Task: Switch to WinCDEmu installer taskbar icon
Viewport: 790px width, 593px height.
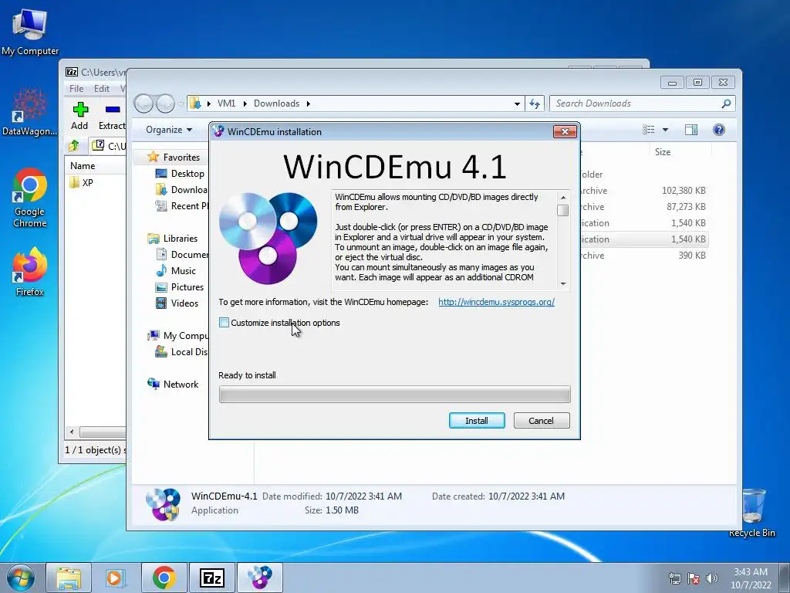Action: pos(259,578)
